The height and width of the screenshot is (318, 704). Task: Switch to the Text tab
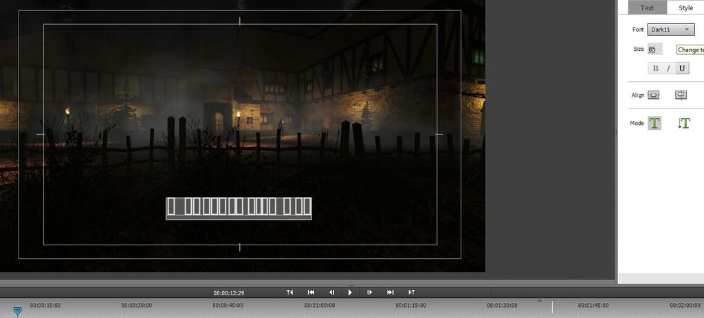click(647, 8)
